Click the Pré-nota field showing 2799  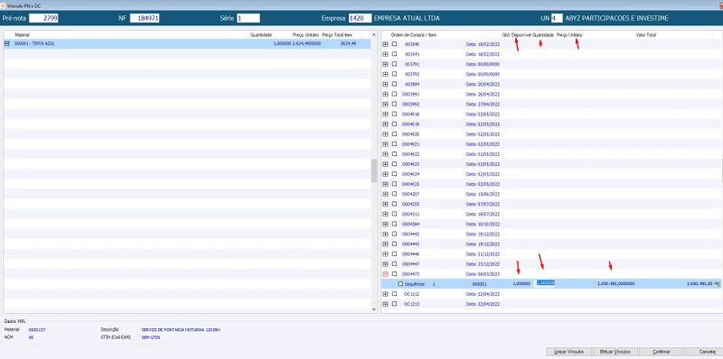pyautogui.click(x=43, y=18)
